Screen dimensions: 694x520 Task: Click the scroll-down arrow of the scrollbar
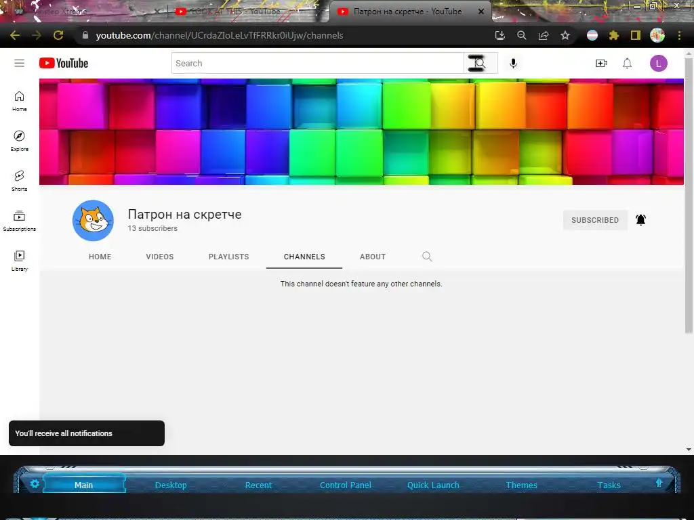[689, 450]
